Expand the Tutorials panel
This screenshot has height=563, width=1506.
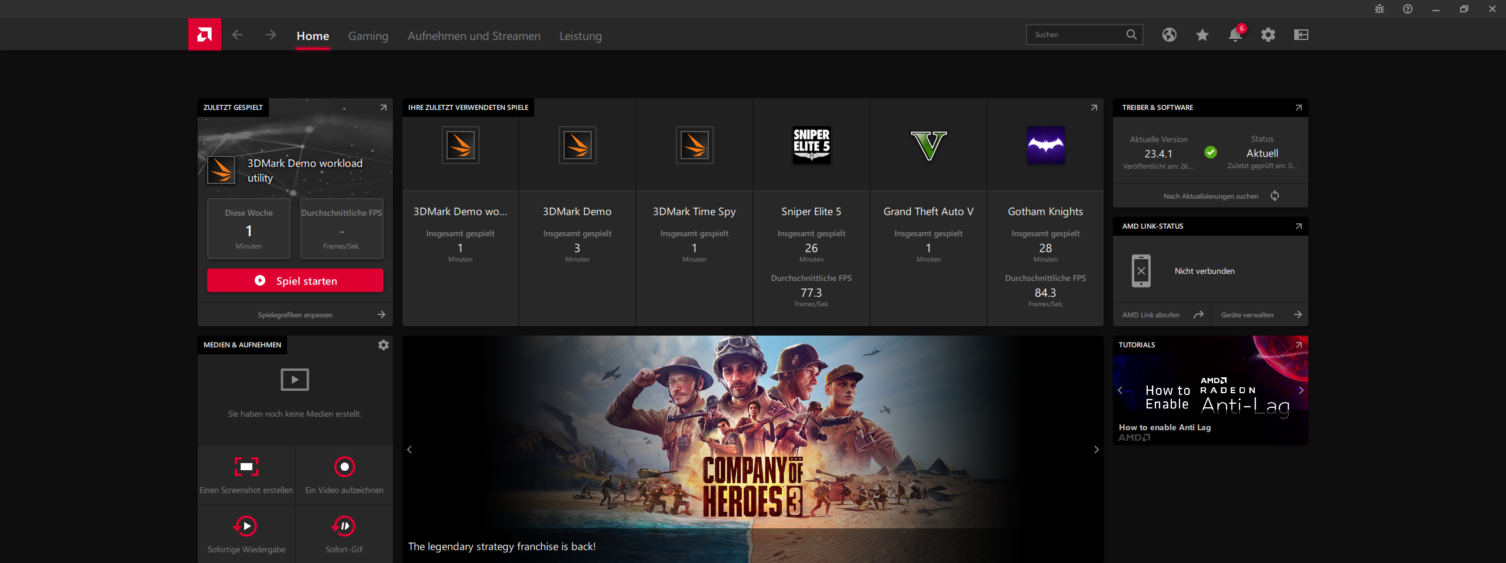[1299, 345]
